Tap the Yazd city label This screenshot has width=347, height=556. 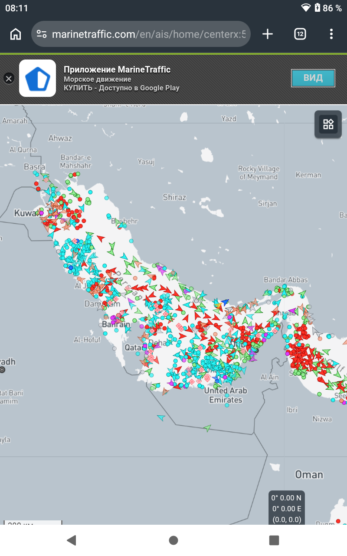pos(229,119)
